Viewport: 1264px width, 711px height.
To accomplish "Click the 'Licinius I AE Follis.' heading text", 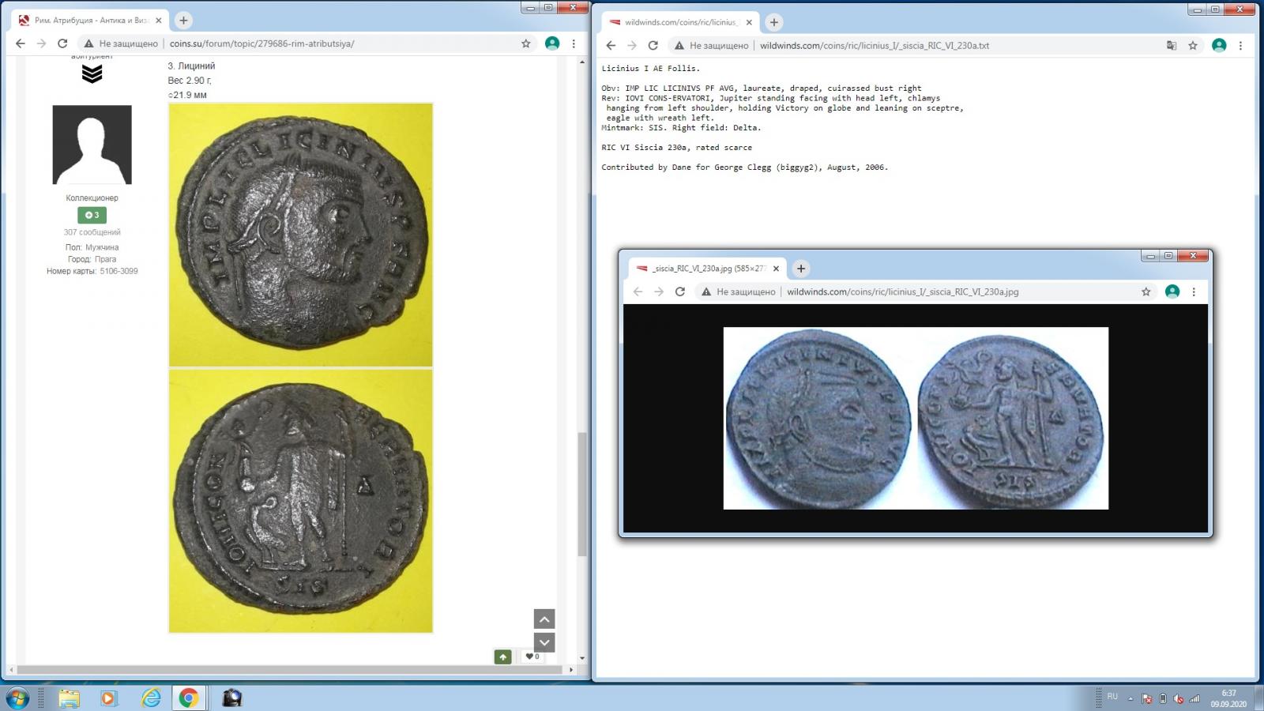I will coord(650,69).
